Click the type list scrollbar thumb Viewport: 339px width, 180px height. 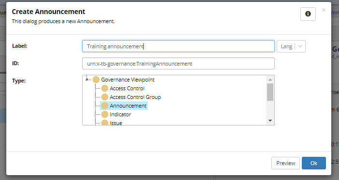pyautogui.click(x=270, y=92)
